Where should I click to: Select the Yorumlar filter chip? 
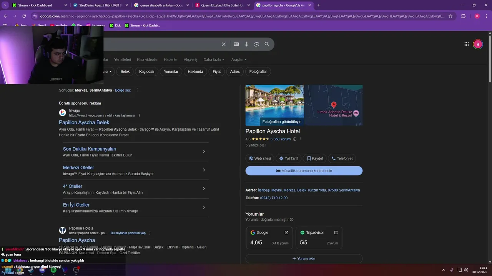tap(171, 72)
